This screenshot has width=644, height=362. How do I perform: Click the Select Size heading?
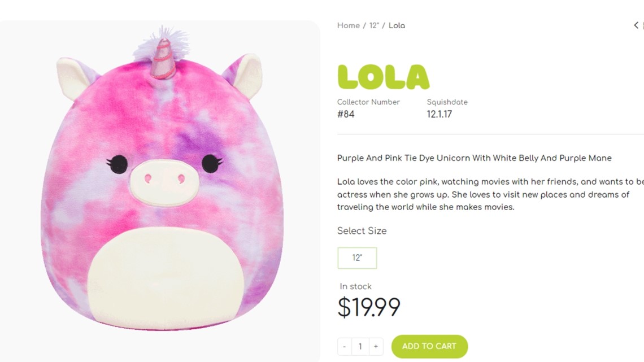[x=362, y=230]
